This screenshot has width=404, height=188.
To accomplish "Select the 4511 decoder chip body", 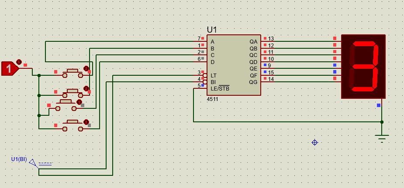I will click(x=233, y=65).
